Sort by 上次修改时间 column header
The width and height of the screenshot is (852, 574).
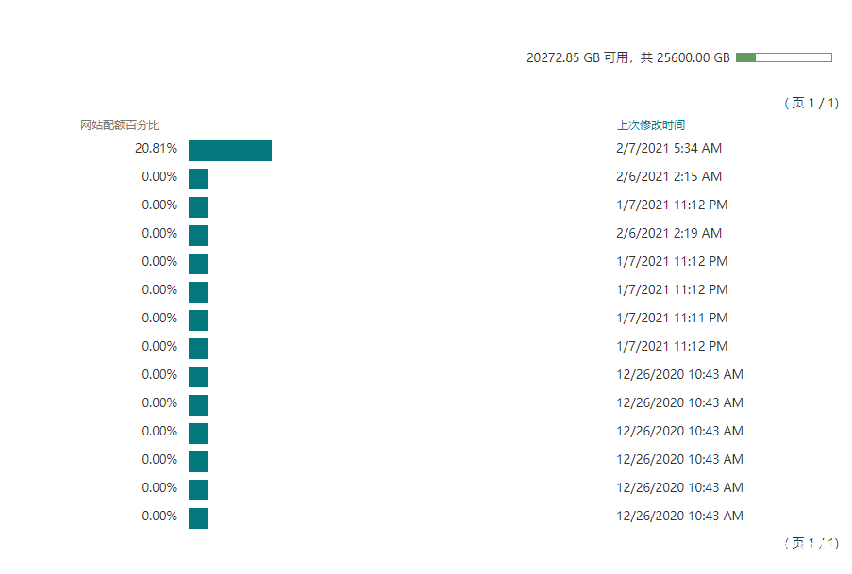[650, 125]
